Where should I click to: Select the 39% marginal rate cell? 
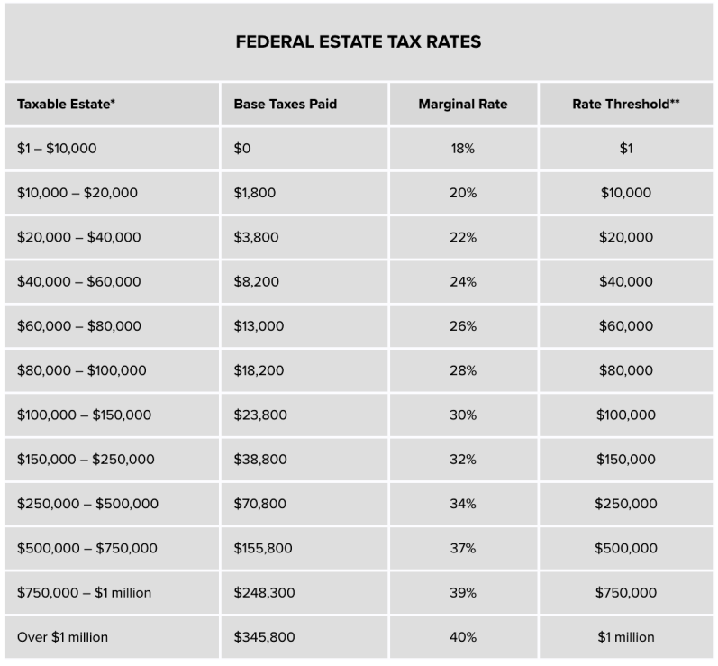tap(463, 593)
